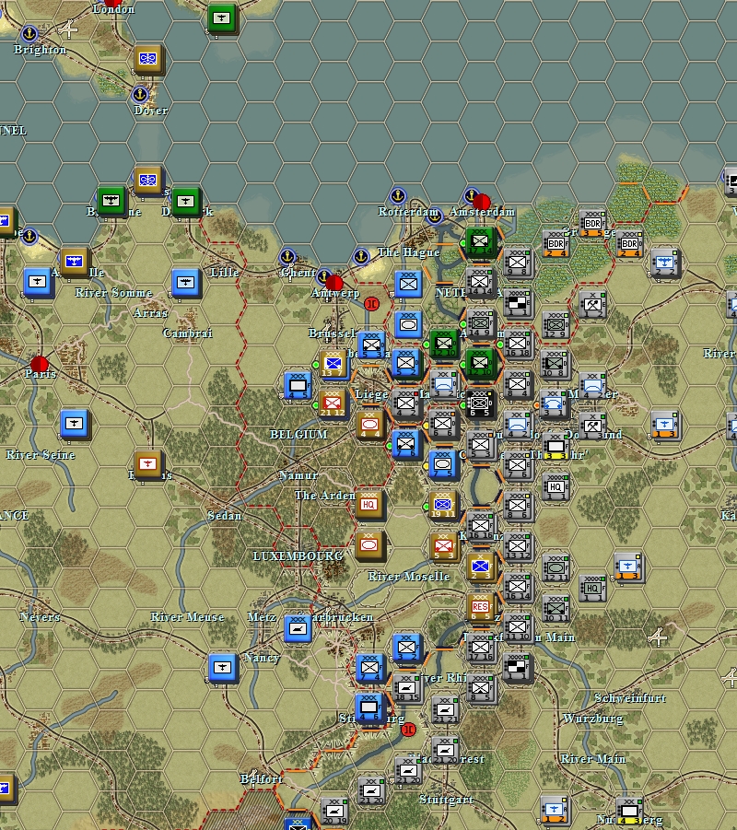737x830 pixels.
Task: Select the blue infantry unit marked 7 4
Action: click(x=370, y=668)
